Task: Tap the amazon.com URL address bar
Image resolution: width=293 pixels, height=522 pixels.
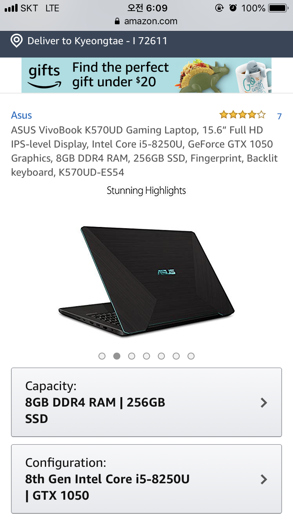Action: 146,22
